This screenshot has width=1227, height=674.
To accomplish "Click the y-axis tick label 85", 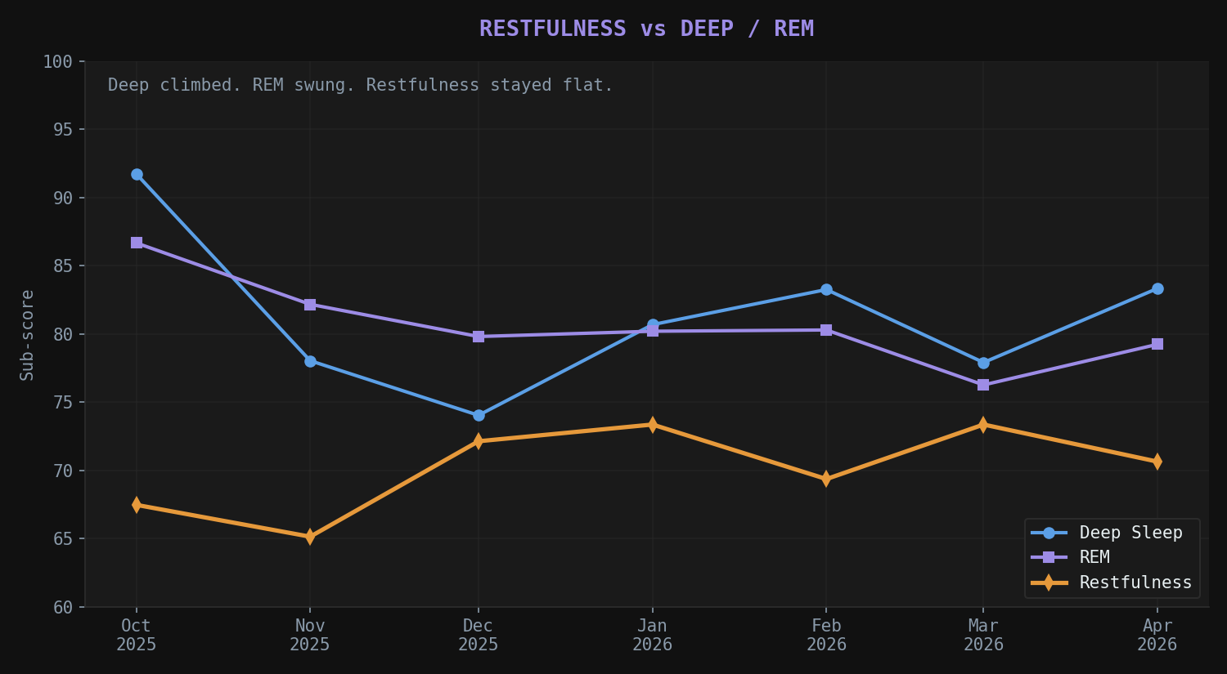I will coord(63,266).
